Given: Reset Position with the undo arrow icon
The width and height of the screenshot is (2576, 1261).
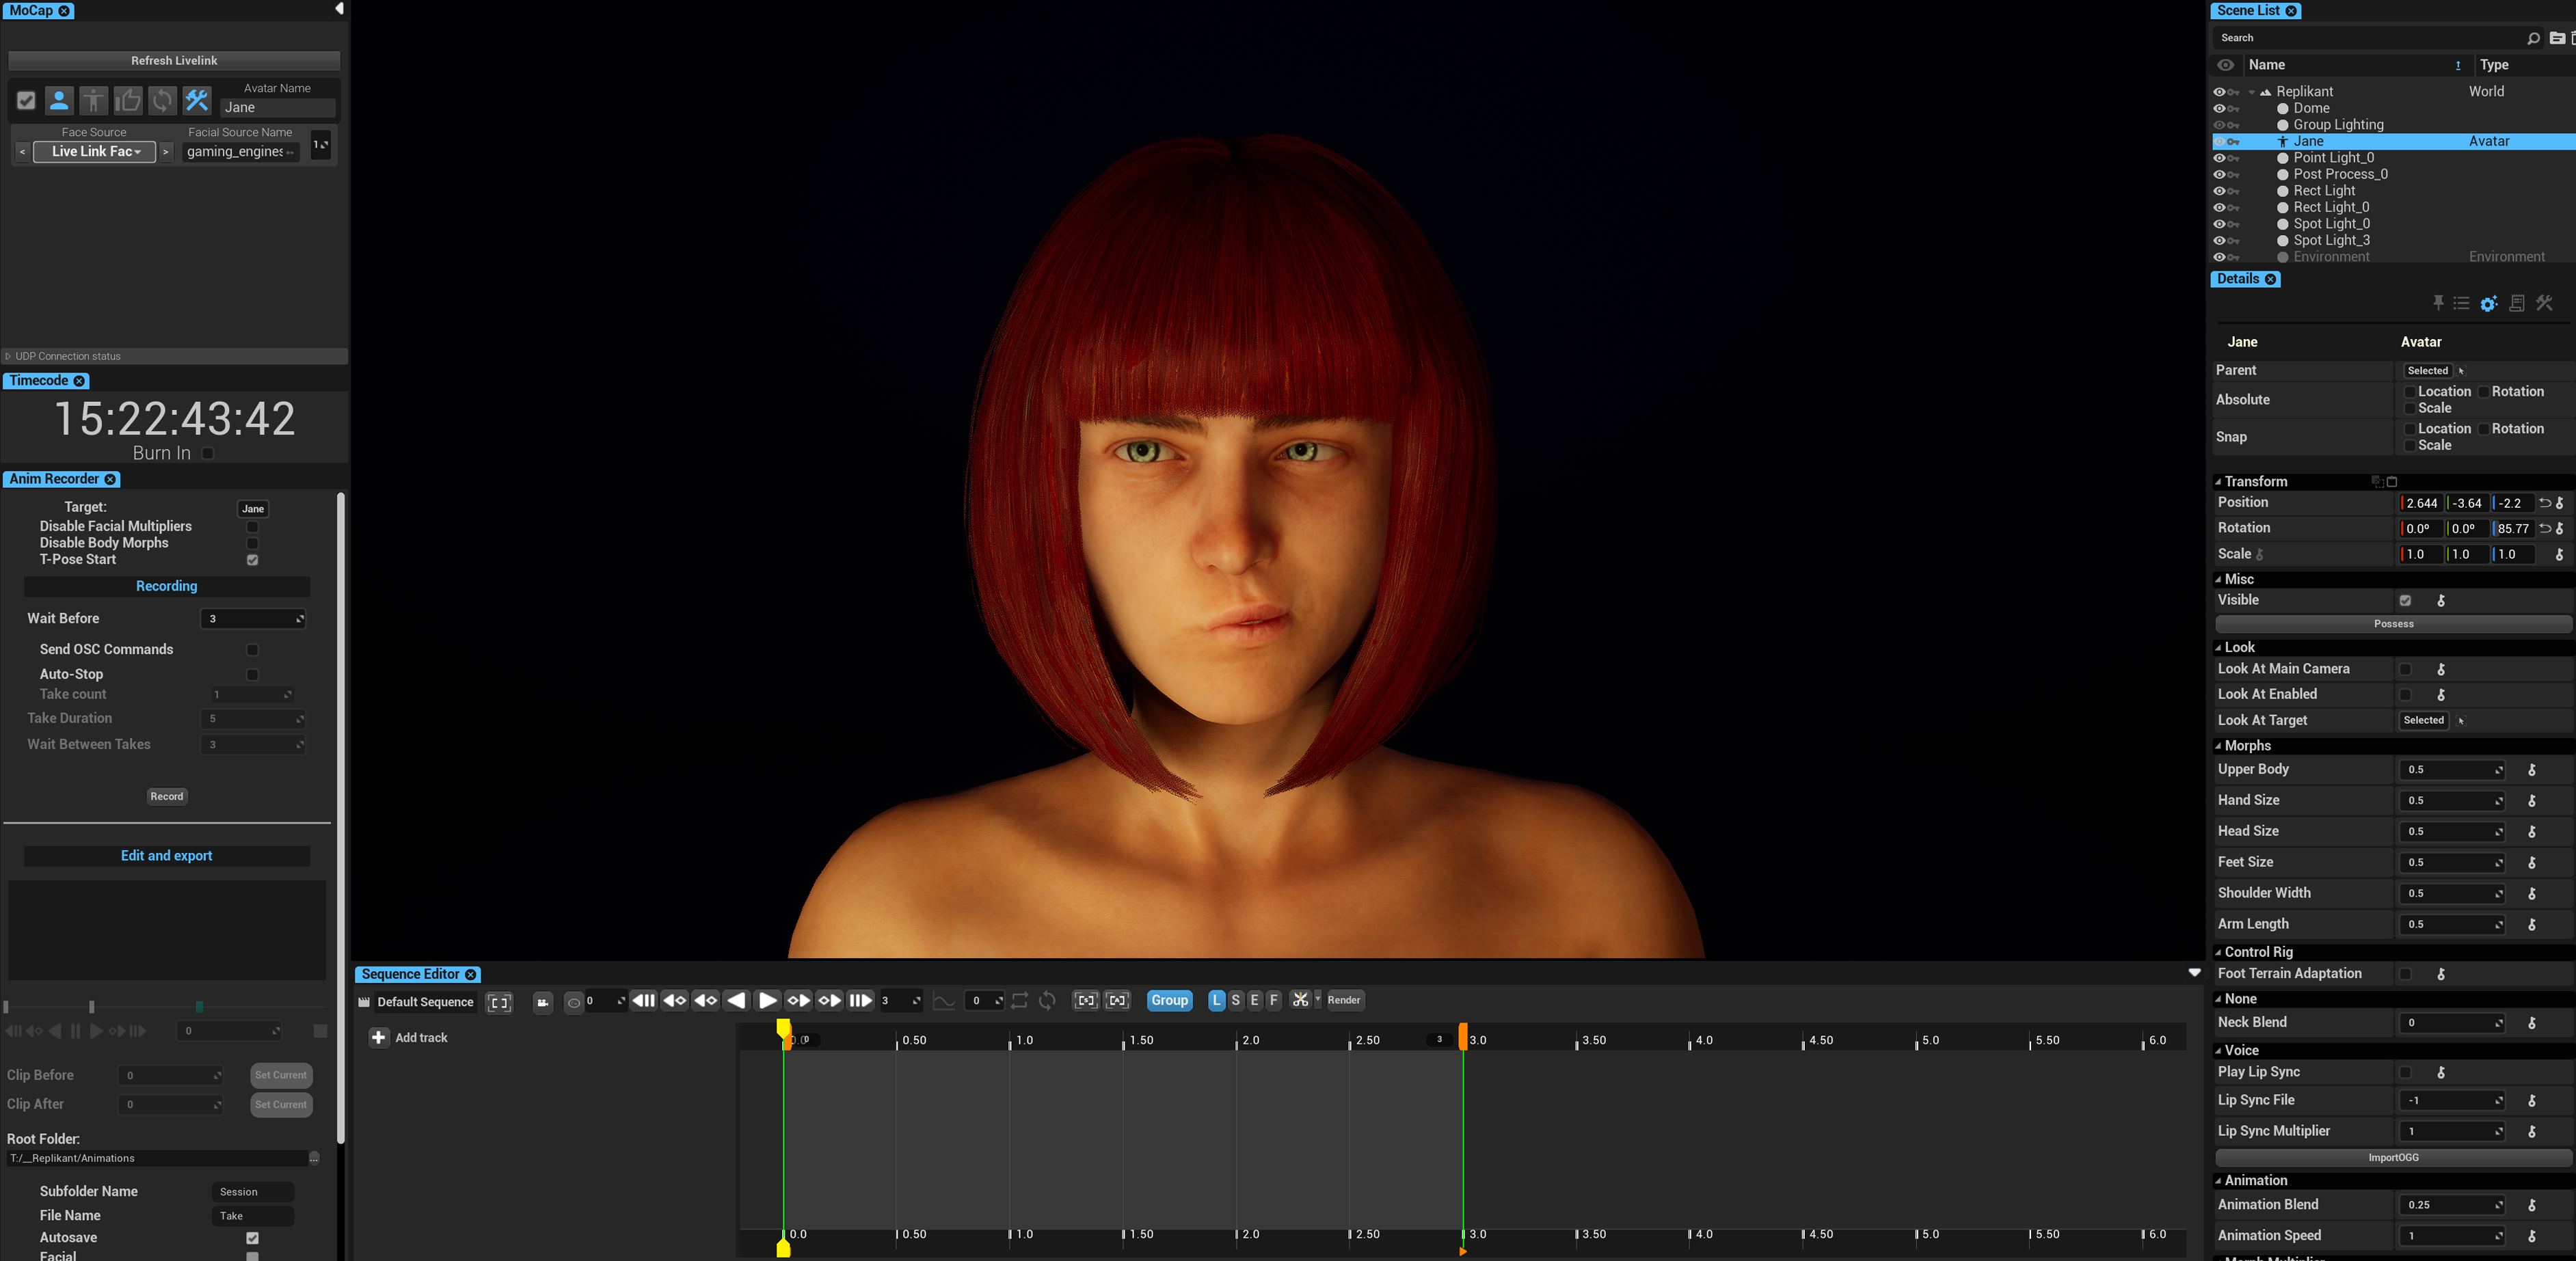Looking at the screenshot, I should point(2544,503).
